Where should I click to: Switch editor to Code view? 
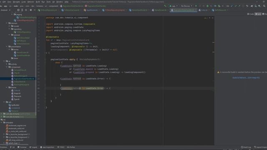(250, 14)
